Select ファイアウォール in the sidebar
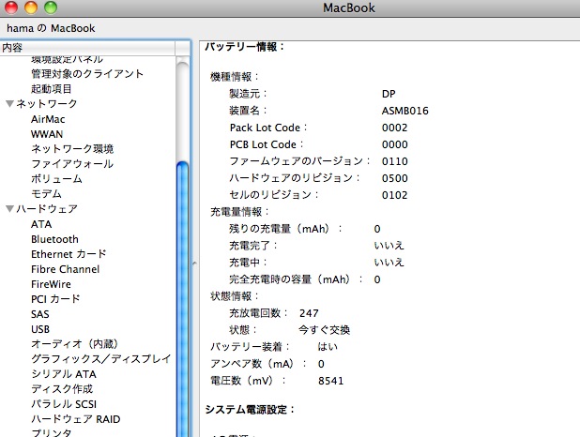 click(x=72, y=164)
